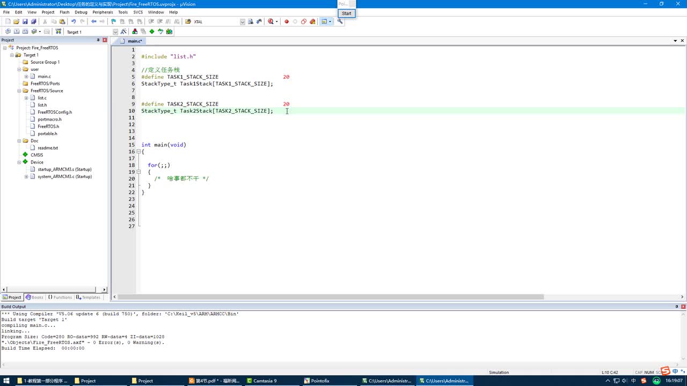Collapse the Doc folder

pyautogui.click(x=19, y=140)
